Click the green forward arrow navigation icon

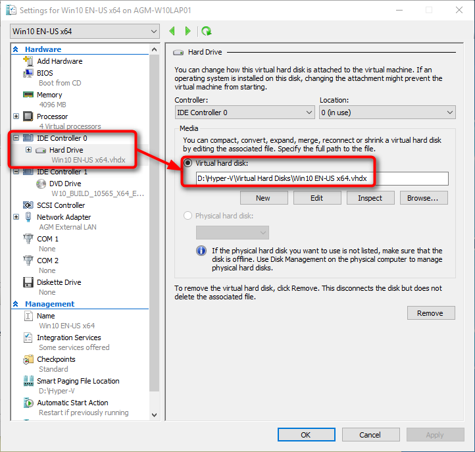click(187, 31)
